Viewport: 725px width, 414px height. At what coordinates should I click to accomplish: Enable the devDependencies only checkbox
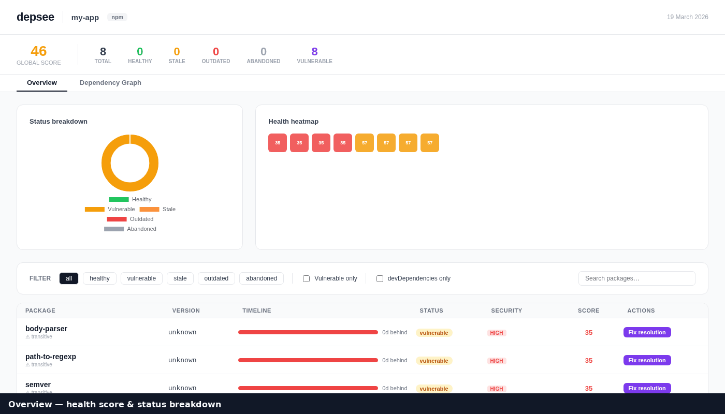380,278
